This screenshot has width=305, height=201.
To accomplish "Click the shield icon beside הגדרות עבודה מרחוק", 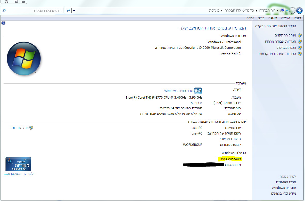I will [300, 42].
